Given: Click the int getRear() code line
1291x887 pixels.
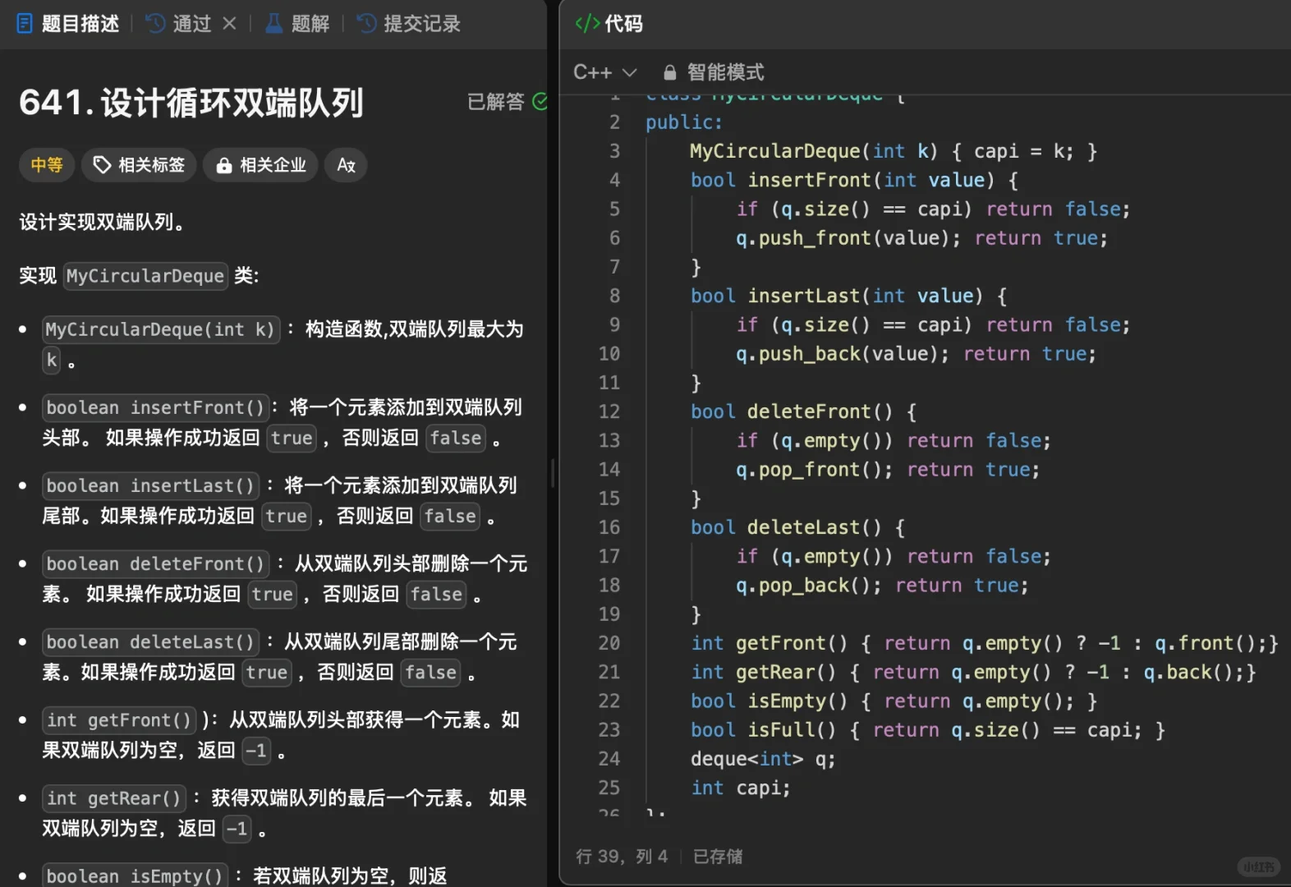Looking at the screenshot, I should [973, 672].
